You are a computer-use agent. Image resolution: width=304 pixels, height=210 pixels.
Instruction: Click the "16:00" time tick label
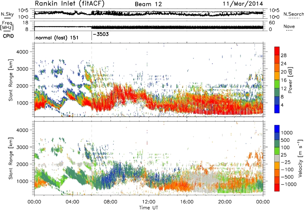point(187,202)
